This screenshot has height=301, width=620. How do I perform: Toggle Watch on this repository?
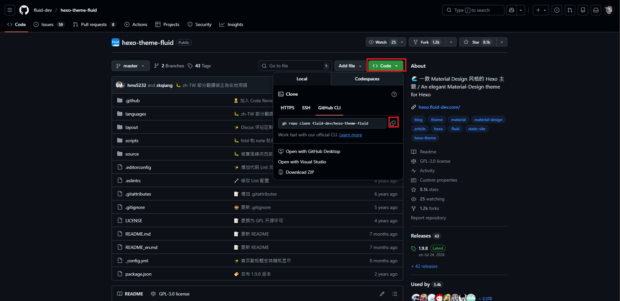(x=381, y=42)
